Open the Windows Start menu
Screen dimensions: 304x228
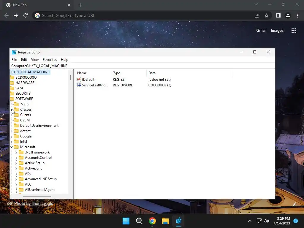tap(126, 221)
